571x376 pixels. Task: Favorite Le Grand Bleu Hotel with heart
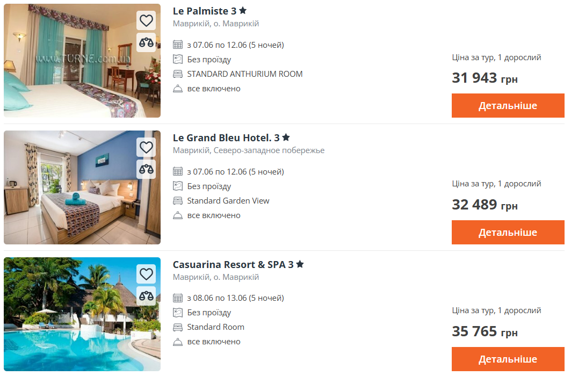pyautogui.click(x=146, y=147)
